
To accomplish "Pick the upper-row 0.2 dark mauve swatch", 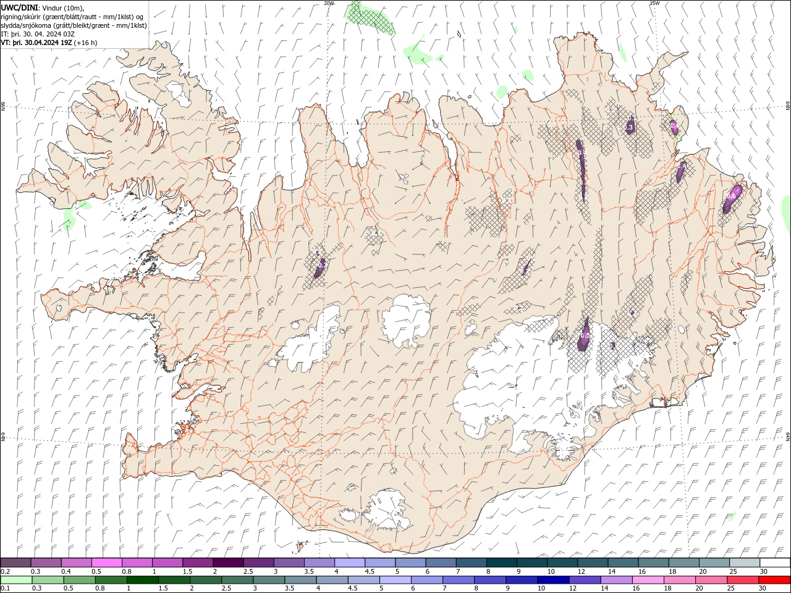I will [x=15, y=563].
